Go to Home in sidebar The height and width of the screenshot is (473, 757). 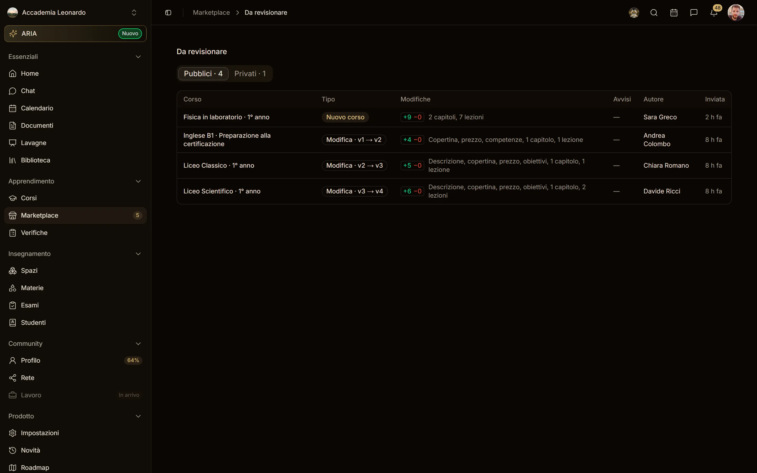(75, 74)
